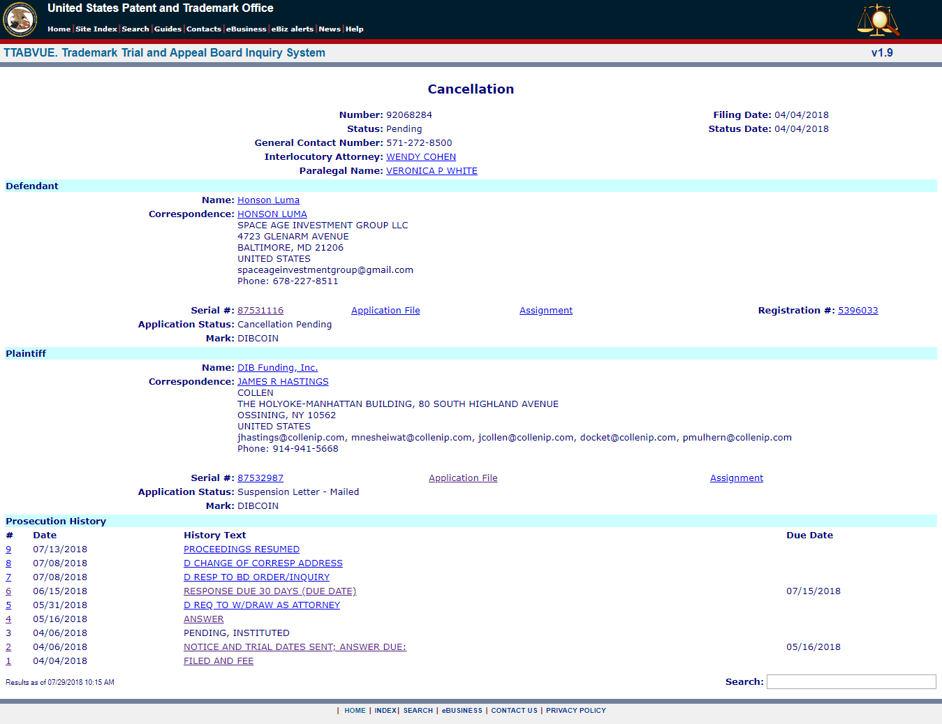This screenshot has width=942, height=724.
Task: Open history entry number 4
Action: pyautogui.click(x=8, y=619)
